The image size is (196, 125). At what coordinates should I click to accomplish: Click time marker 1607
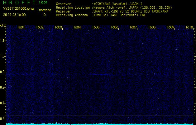pos(133,27)
